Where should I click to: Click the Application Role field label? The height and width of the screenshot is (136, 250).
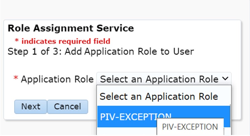[57, 79]
